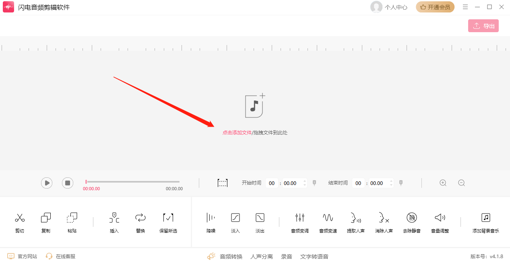Viewport: 510px width, 263px height.
Task: Stop audio playback
Action: tap(68, 183)
